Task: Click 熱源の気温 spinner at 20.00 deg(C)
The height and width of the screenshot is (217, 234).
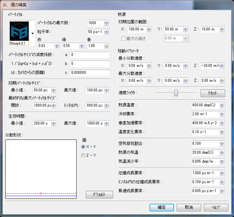Action: (222, 153)
